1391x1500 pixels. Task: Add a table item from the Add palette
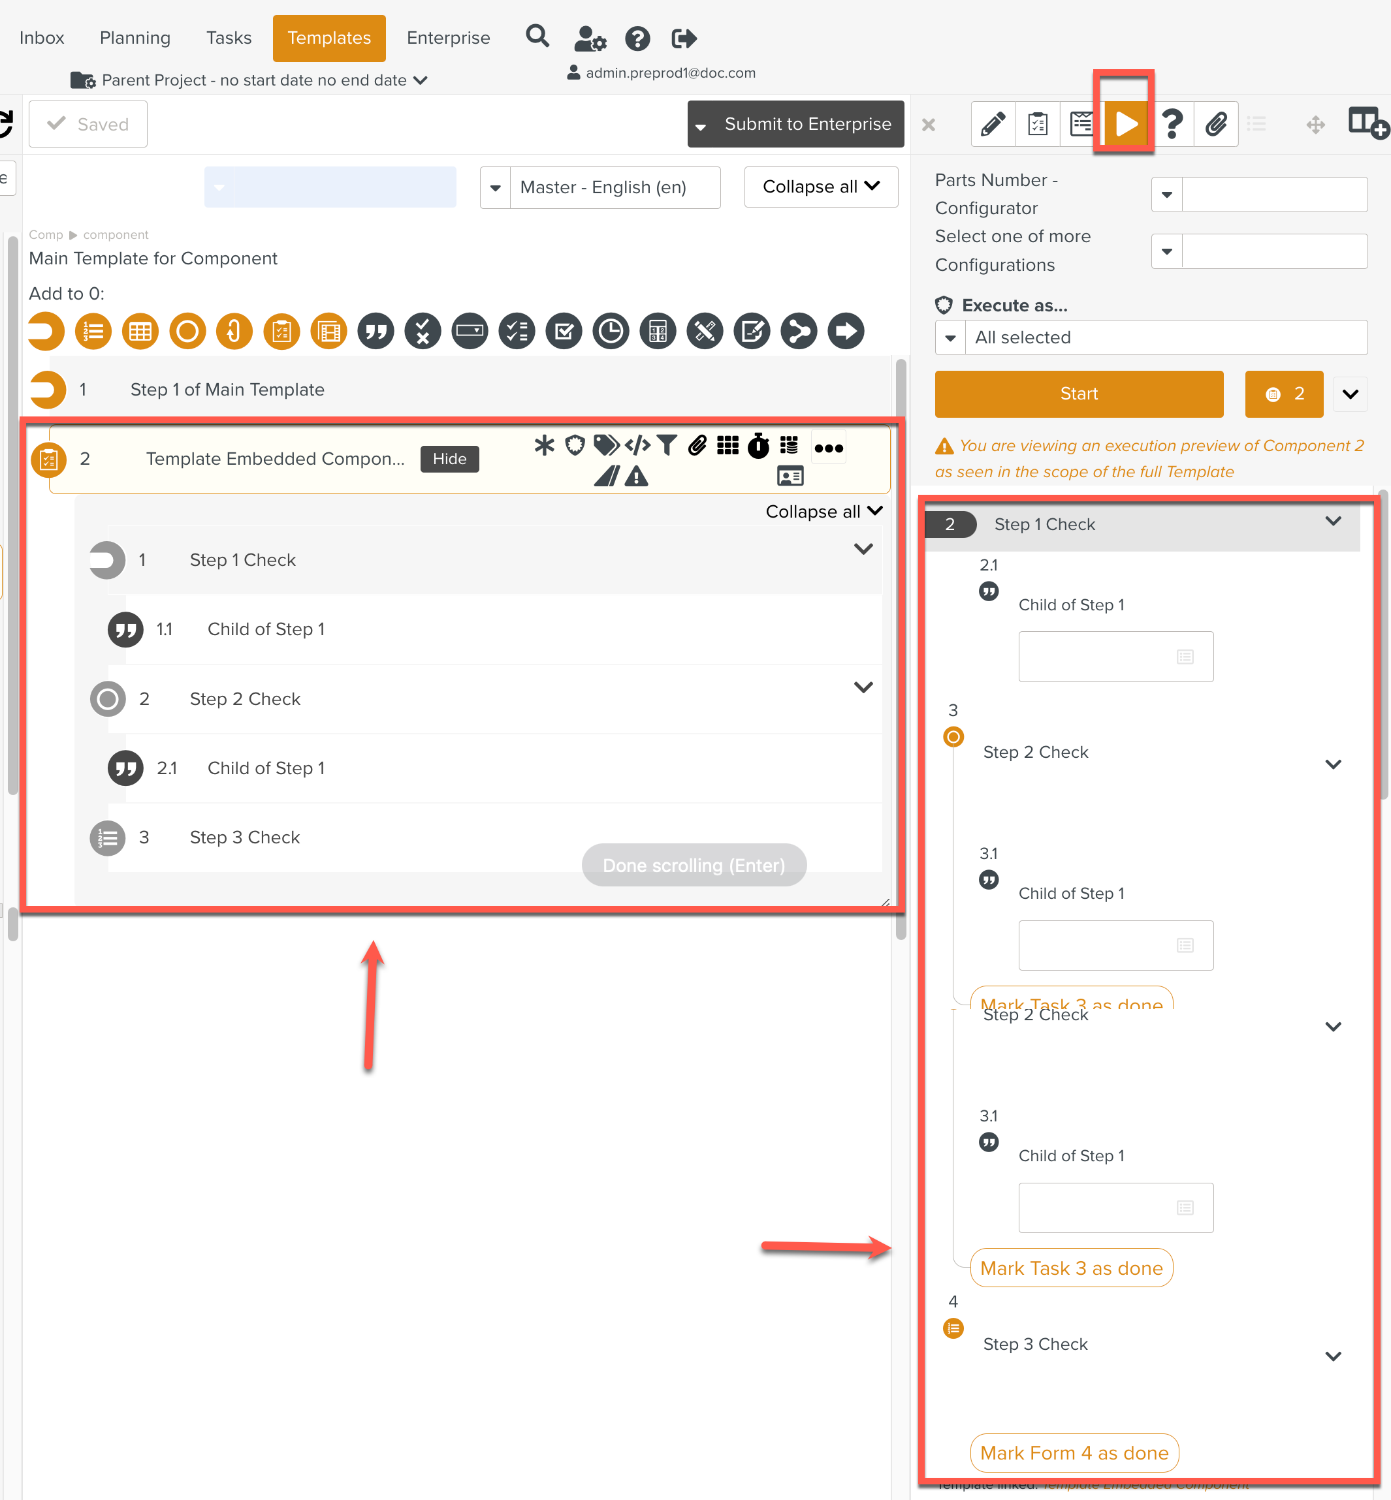click(140, 331)
